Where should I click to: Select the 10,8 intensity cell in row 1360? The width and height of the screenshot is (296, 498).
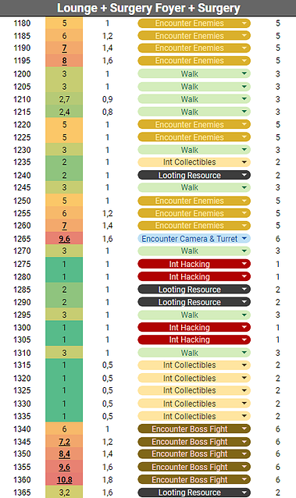pyautogui.click(x=64, y=479)
